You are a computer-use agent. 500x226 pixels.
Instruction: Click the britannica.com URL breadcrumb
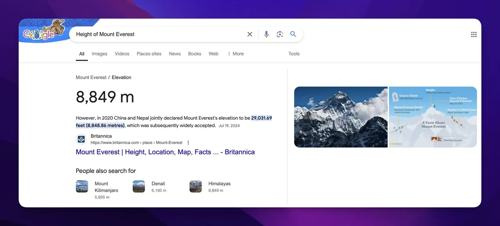click(x=137, y=143)
